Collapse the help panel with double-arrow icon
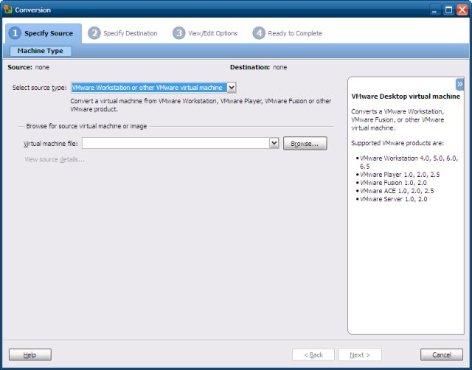The height and width of the screenshot is (370, 472). click(459, 85)
